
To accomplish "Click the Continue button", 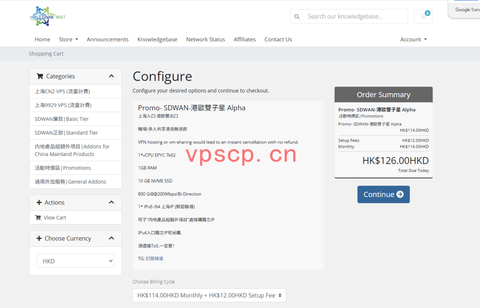I will [383, 194].
